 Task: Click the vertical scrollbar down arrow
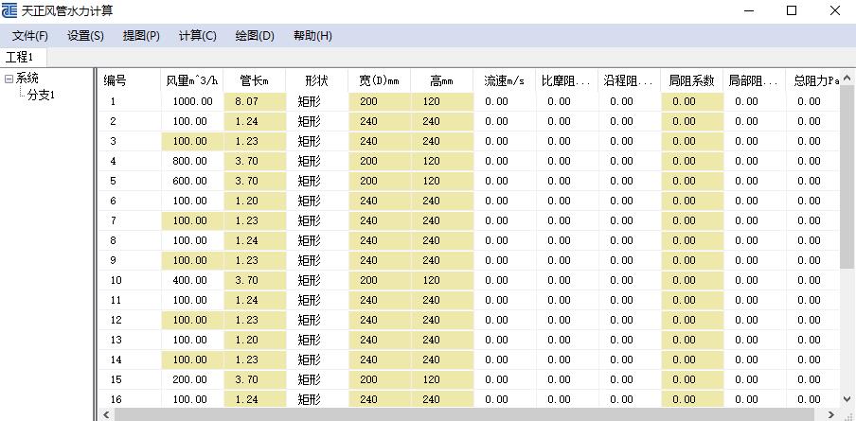847,400
